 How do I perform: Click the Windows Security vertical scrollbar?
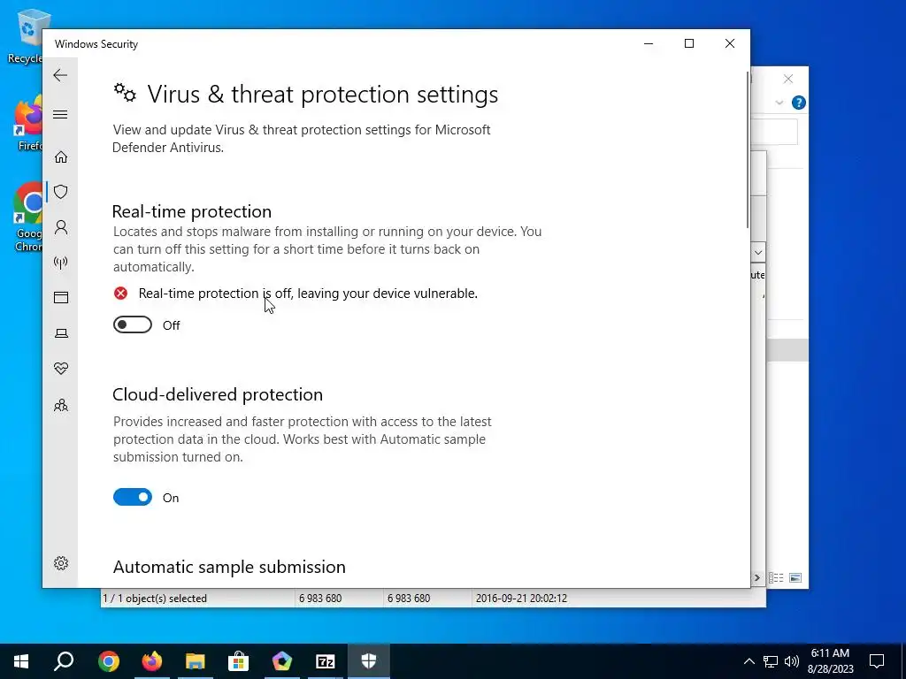pos(747,150)
